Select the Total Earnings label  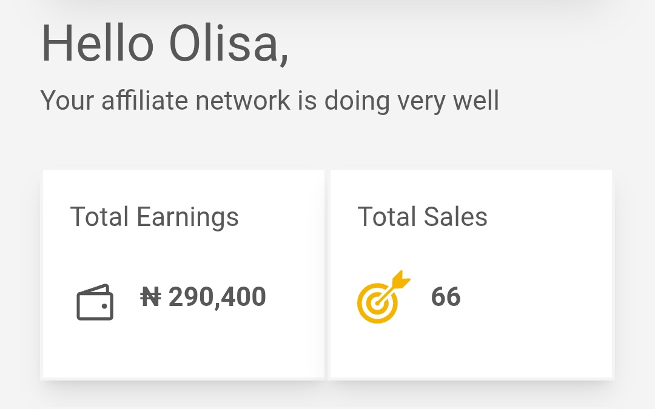(x=154, y=217)
